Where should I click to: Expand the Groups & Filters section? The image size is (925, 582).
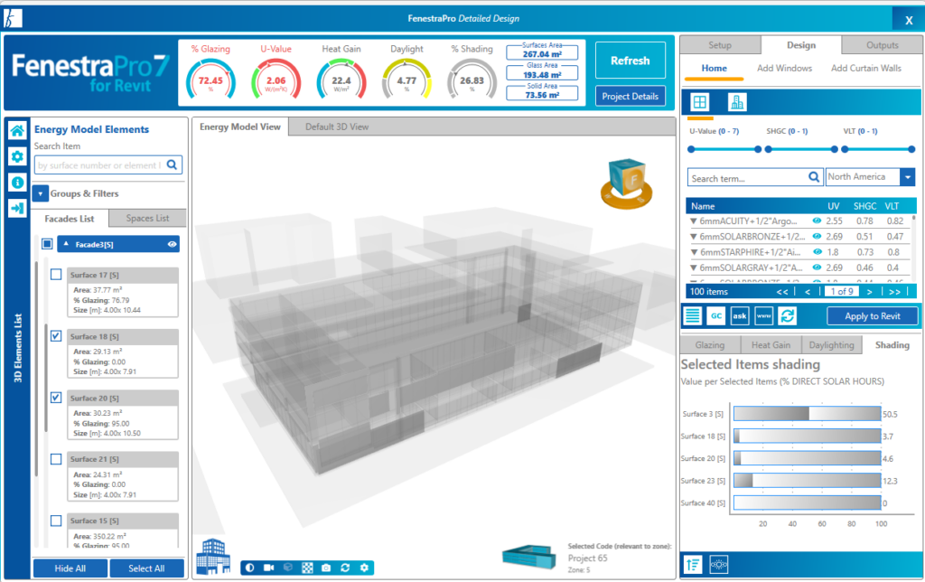(41, 193)
